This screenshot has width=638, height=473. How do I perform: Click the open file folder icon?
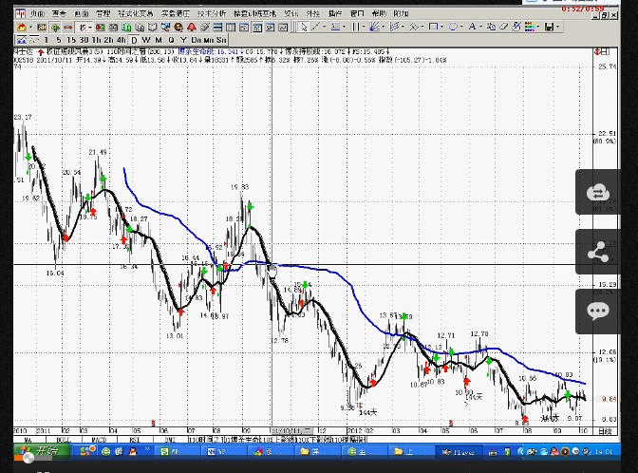pos(22,28)
